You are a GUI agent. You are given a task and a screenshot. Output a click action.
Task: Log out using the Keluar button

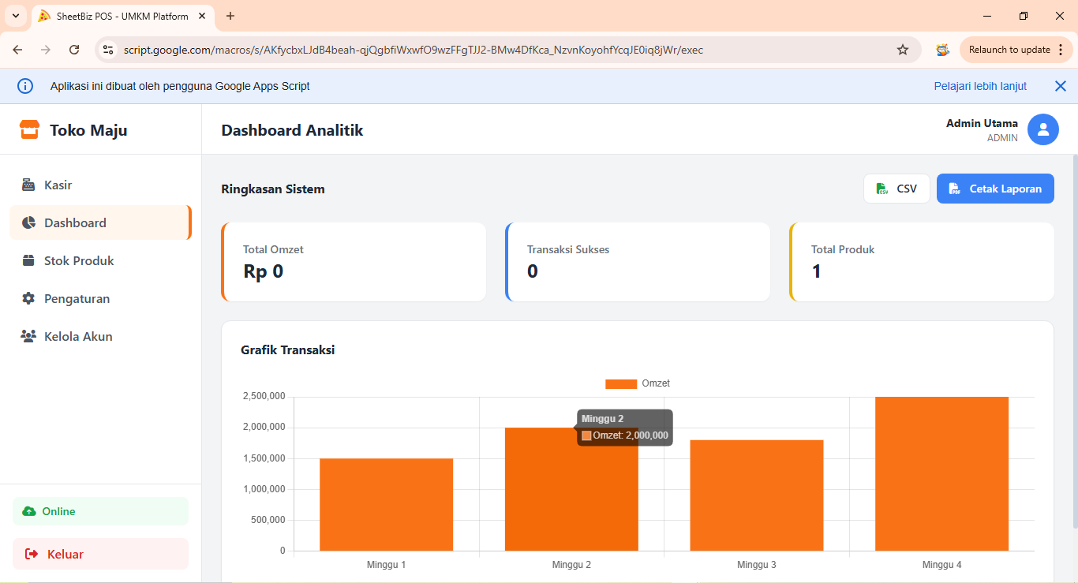click(100, 554)
